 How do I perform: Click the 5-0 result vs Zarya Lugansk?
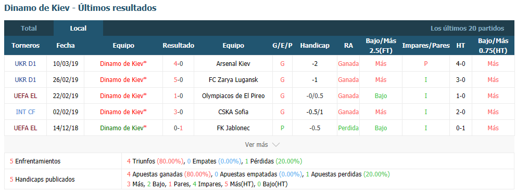(x=179, y=80)
